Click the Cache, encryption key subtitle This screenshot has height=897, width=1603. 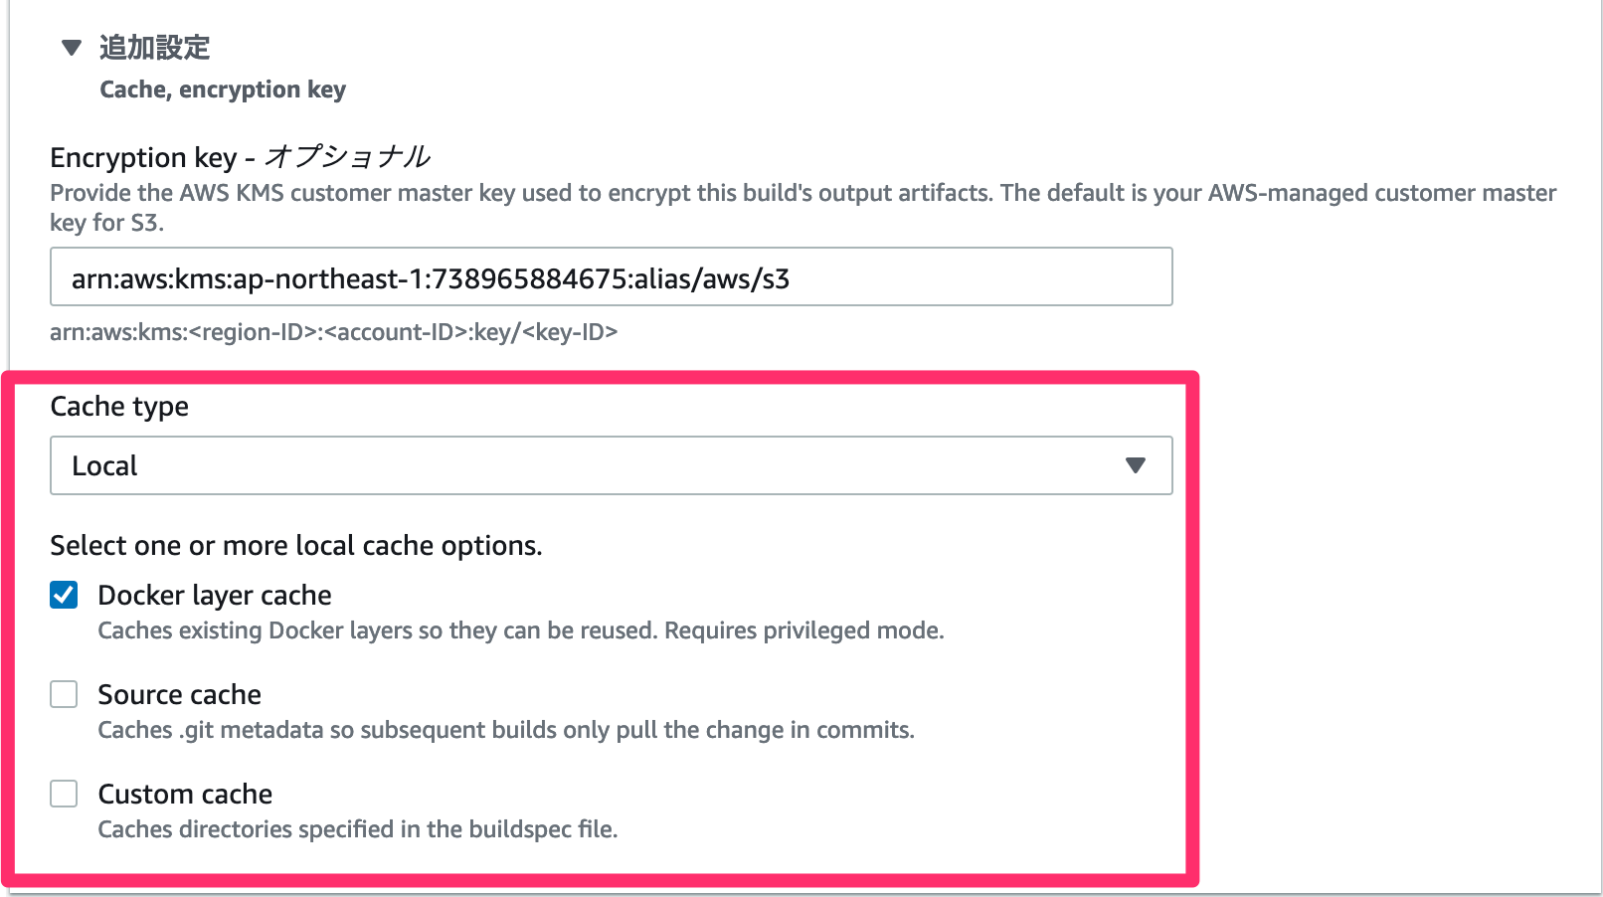tap(222, 90)
